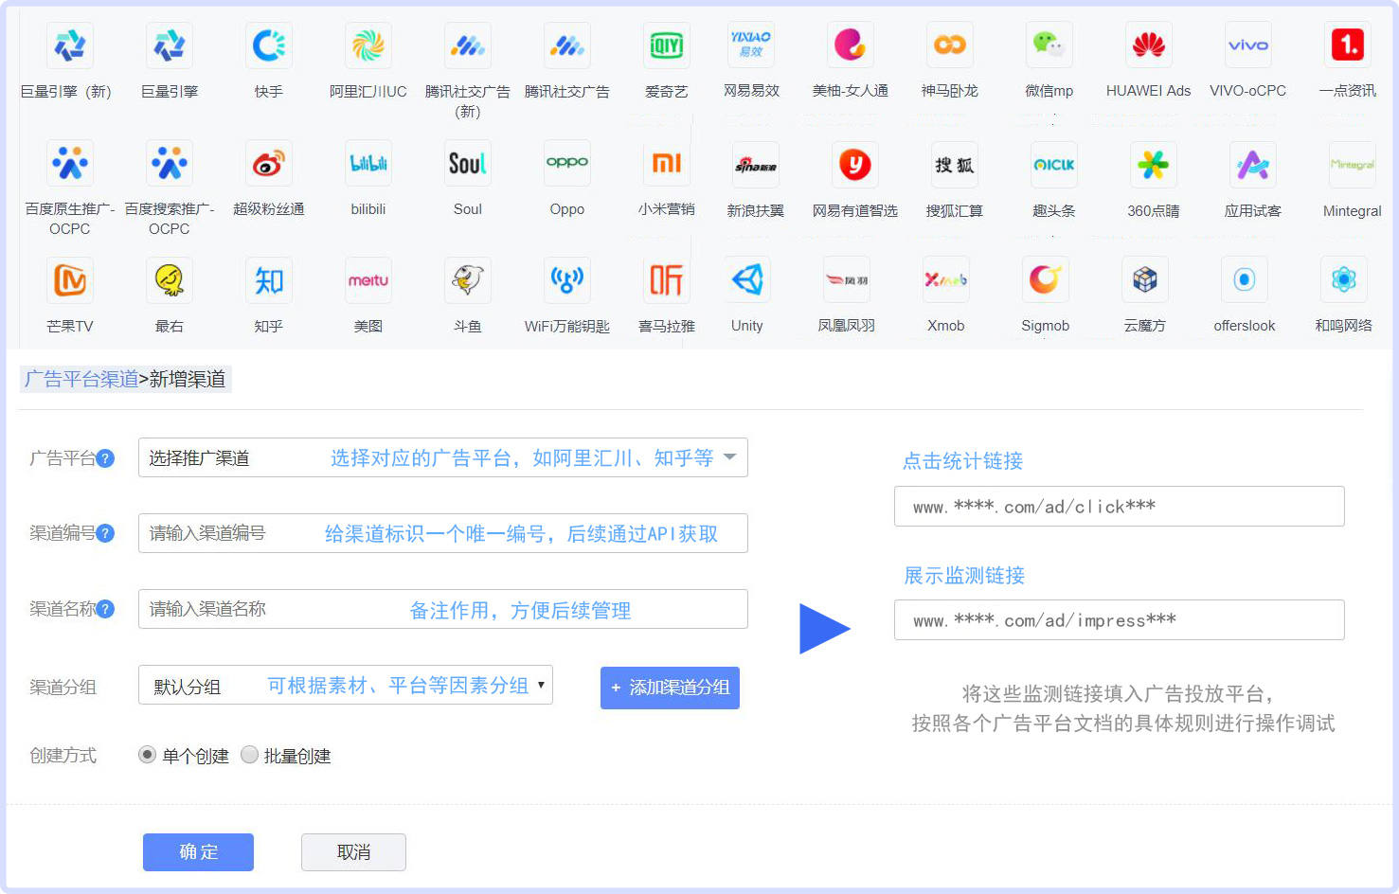Choose the offerslook icon
The height and width of the screenshot is (894, 1399).
1245,279
